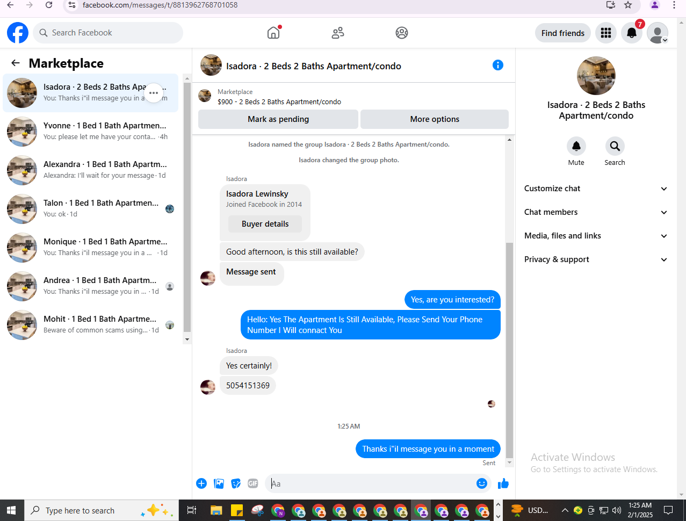The height and width of the screenshot is (521, 686).
Task: Click the More options button
Action: (x=435, y=119)
